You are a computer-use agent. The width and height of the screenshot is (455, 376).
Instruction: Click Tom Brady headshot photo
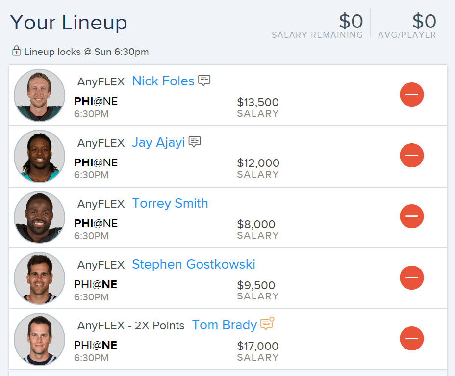(39, 339)
